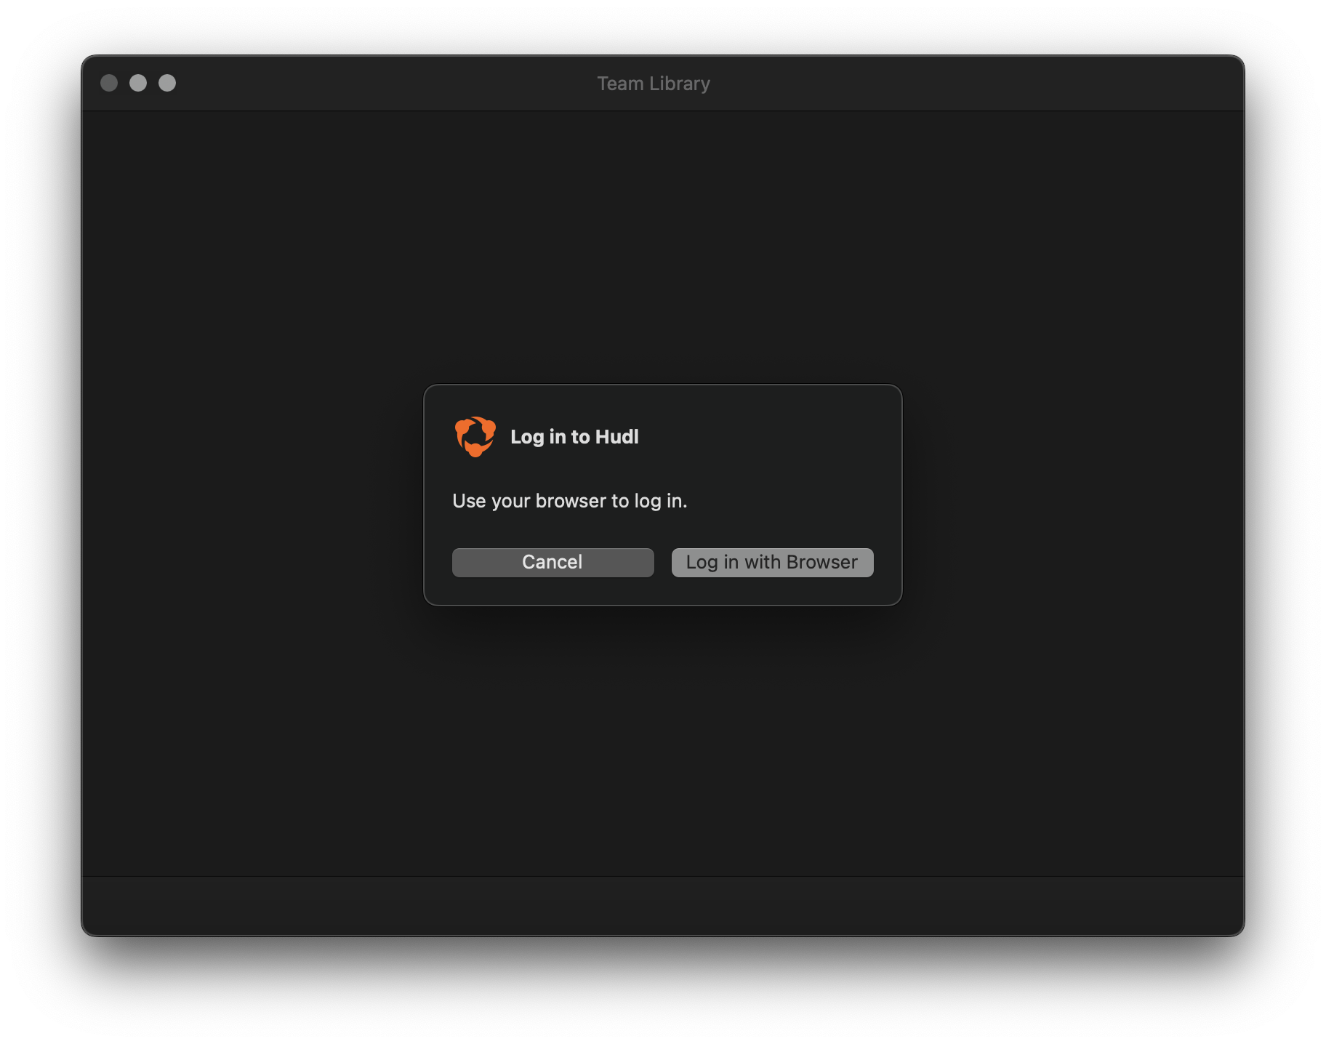Click the green zoom button
This screenshot has height=1044, width=1326.
tap(167, 83)
